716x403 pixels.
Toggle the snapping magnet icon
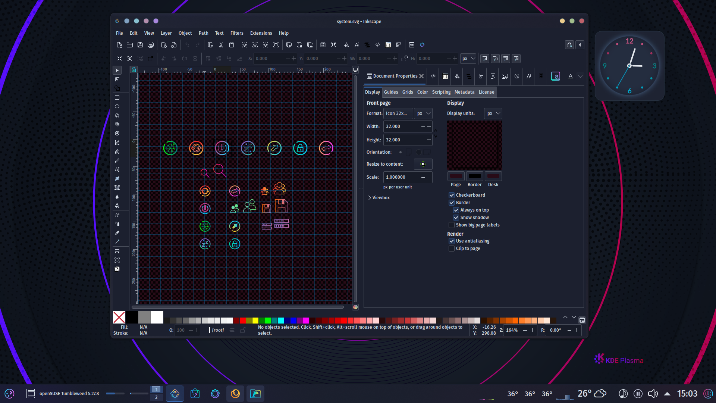point(569,45)
